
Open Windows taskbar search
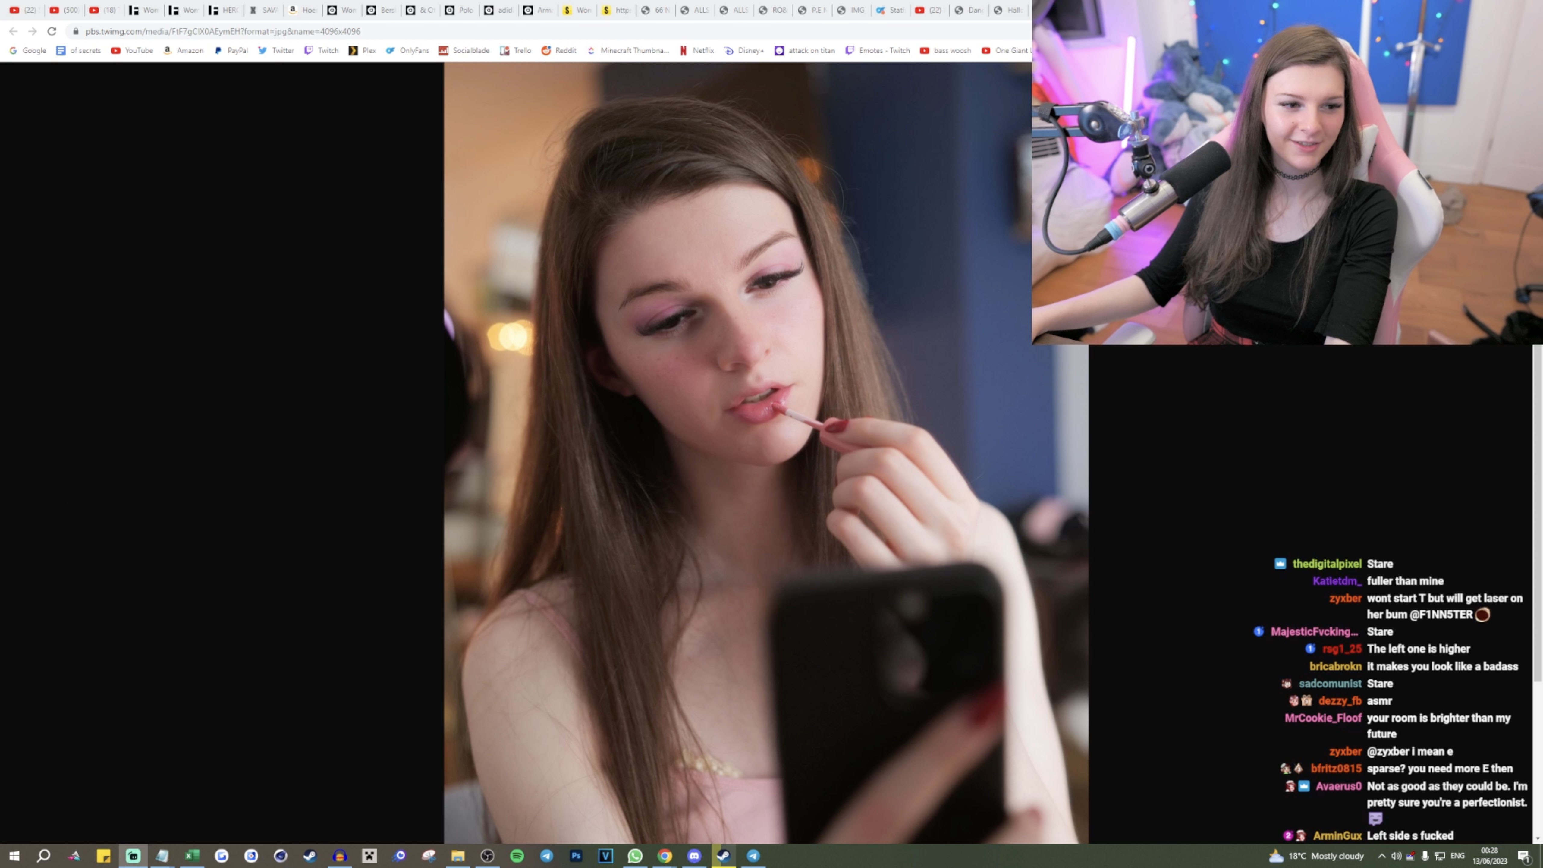43,855
